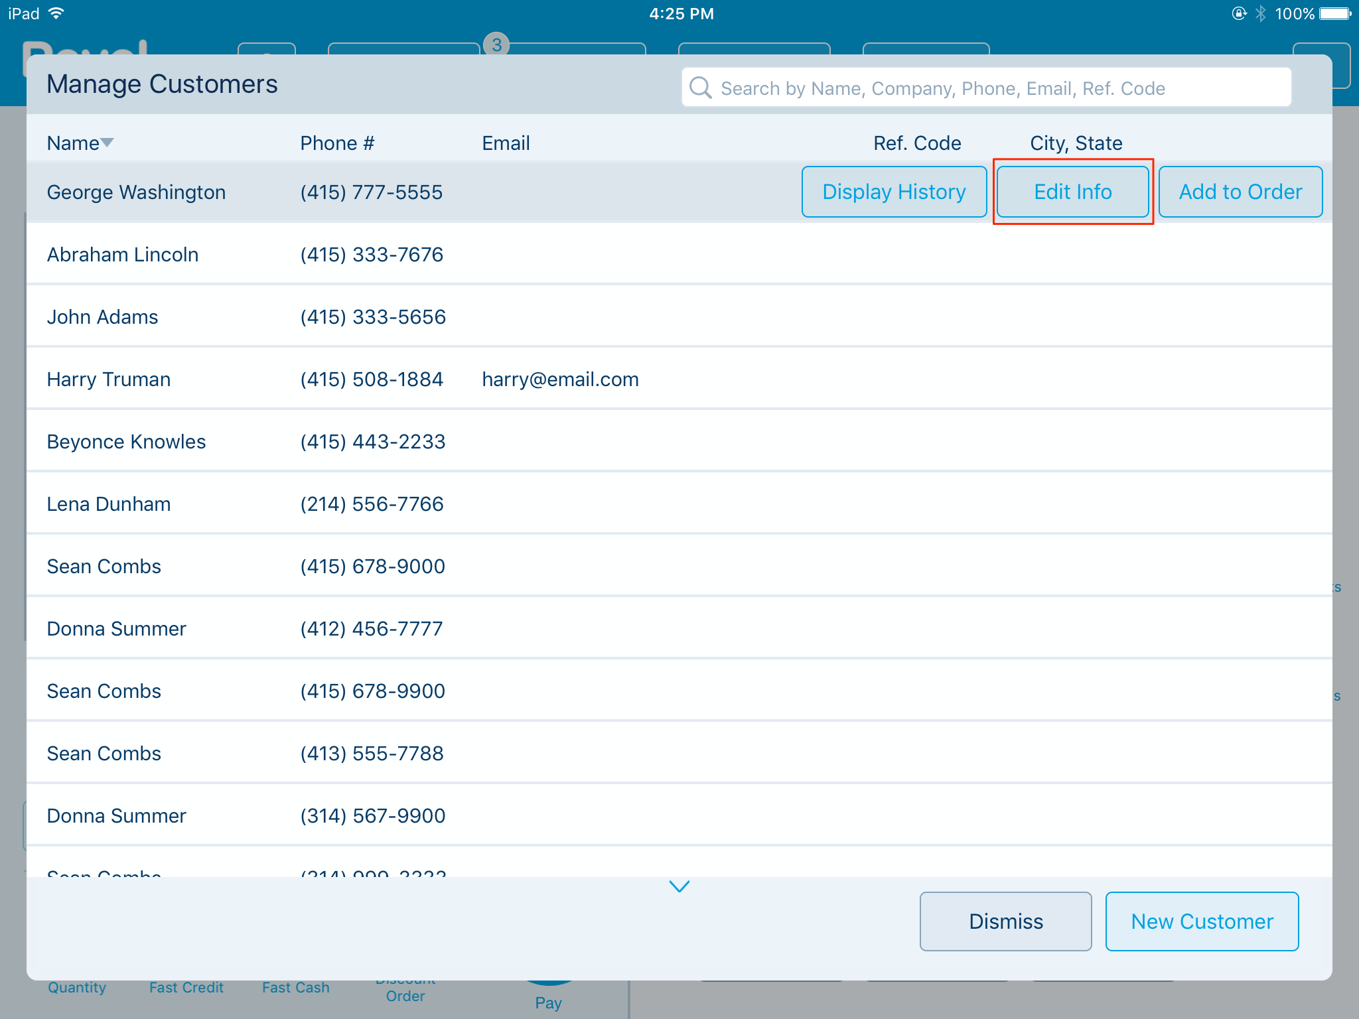This screenshot has width=1359, height=1019.
Task: Click Quantity in the background screen
Action: pos(77,988)
